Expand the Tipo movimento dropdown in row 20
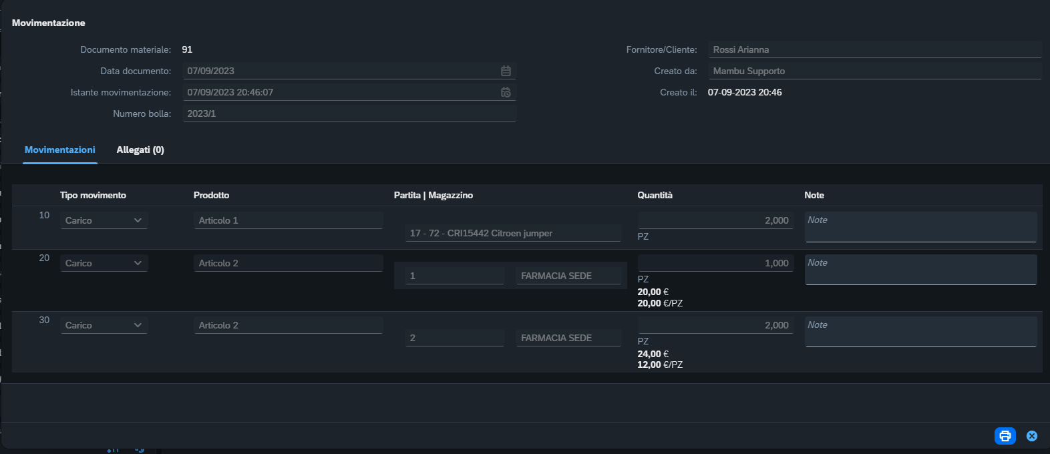The width and height of the screenshot is (1050, 454). tap(138, 263)
